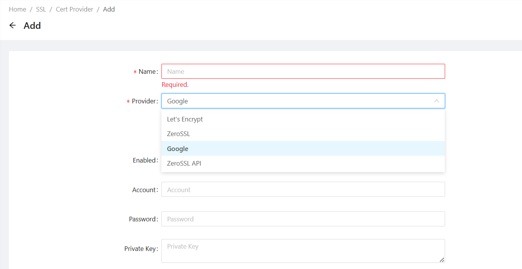Image resolution: width=522 pixels, height=269 pixels.
Task: Go to Home in the breadcrumb
Action: pyautogui.click(x=18, y=9)
